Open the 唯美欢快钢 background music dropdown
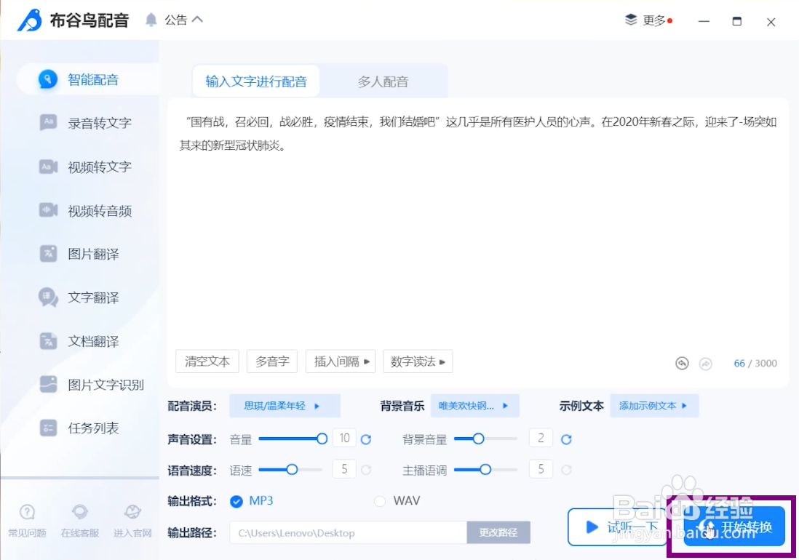The width and height of the screenshot is (799, 560). pyautogui.click(x=474, y=406)
